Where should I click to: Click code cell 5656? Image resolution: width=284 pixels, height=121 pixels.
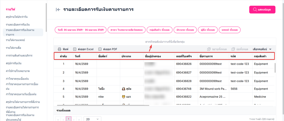234,89
